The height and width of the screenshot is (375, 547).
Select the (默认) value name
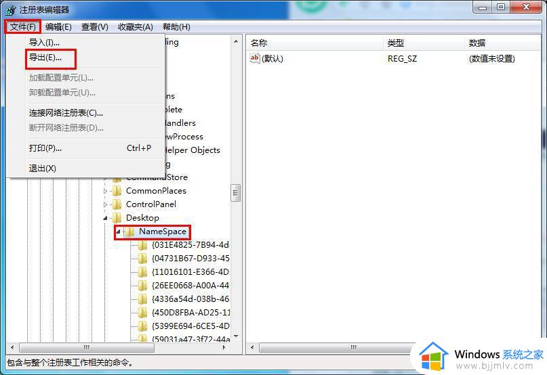coord(272,58)
